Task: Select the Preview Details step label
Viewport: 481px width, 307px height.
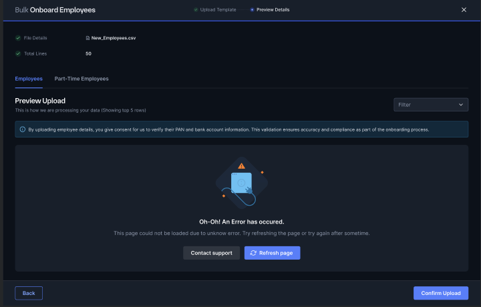Action: pyautogui.click(x=273, y=10)
